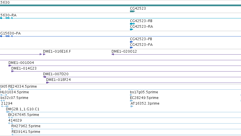
Task: Click the 21294 feature label
Action: [x=7, y=103]
